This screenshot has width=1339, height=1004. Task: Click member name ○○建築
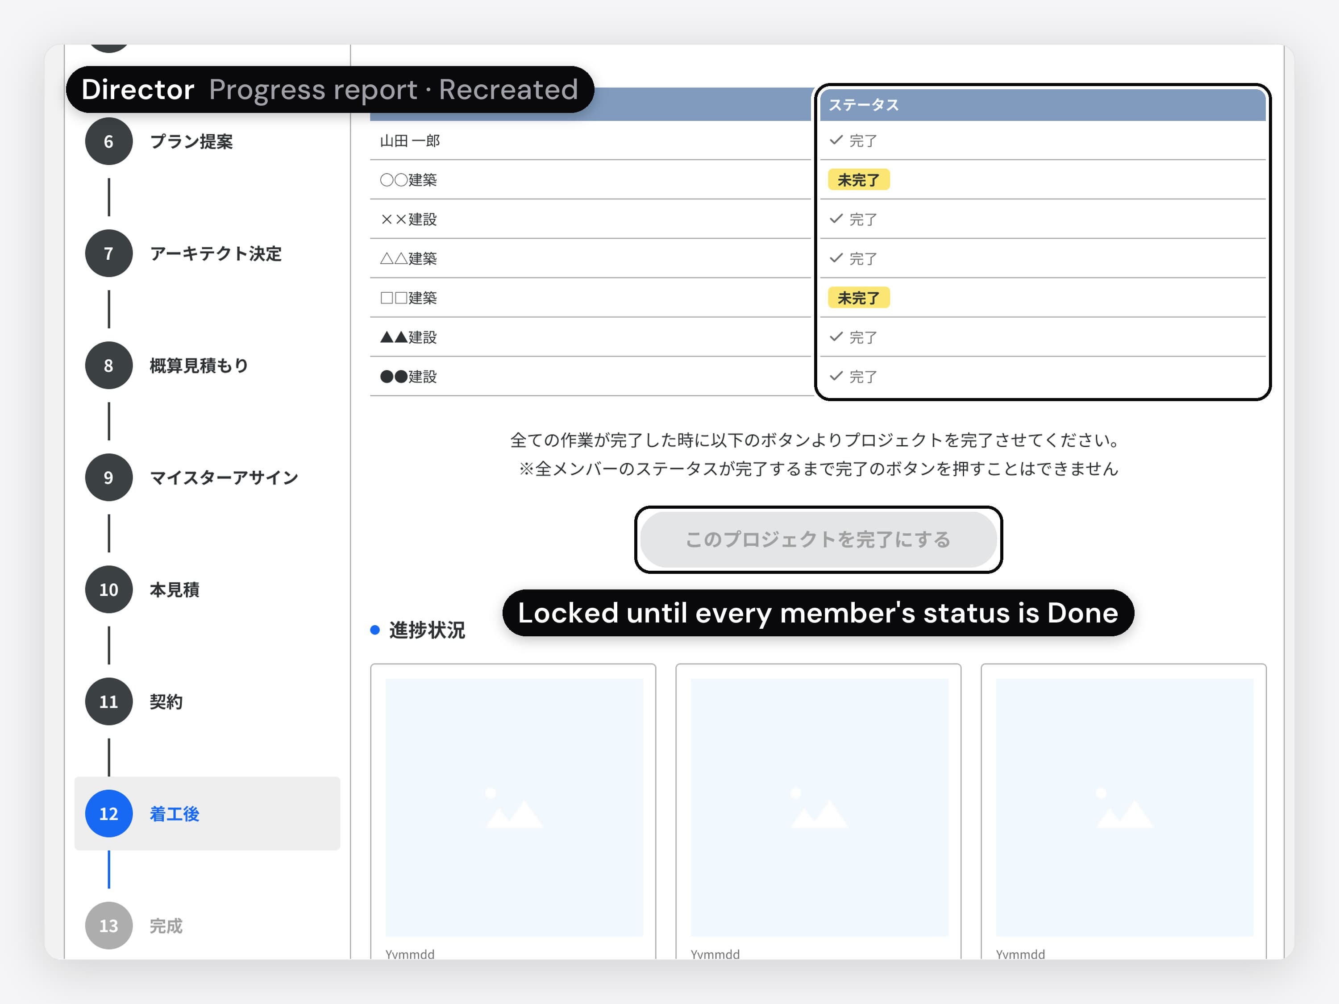click(x=408, y=180)
